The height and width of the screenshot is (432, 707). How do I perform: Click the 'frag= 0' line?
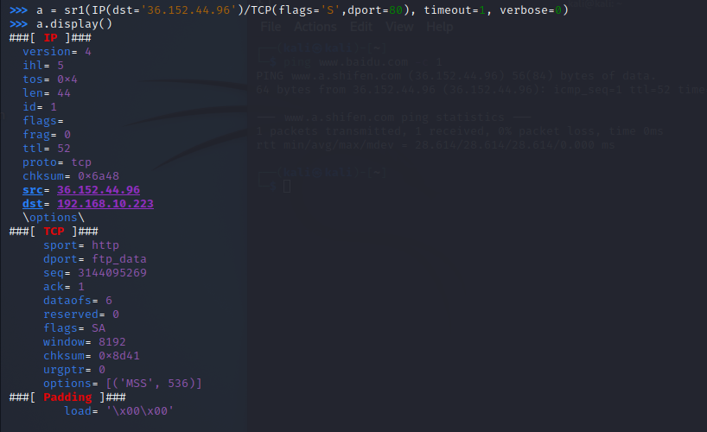click(47, 135)
